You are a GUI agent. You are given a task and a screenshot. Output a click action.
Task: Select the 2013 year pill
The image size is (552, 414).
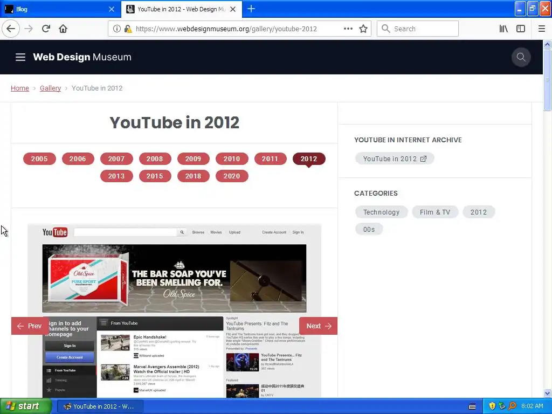(116, 176)
